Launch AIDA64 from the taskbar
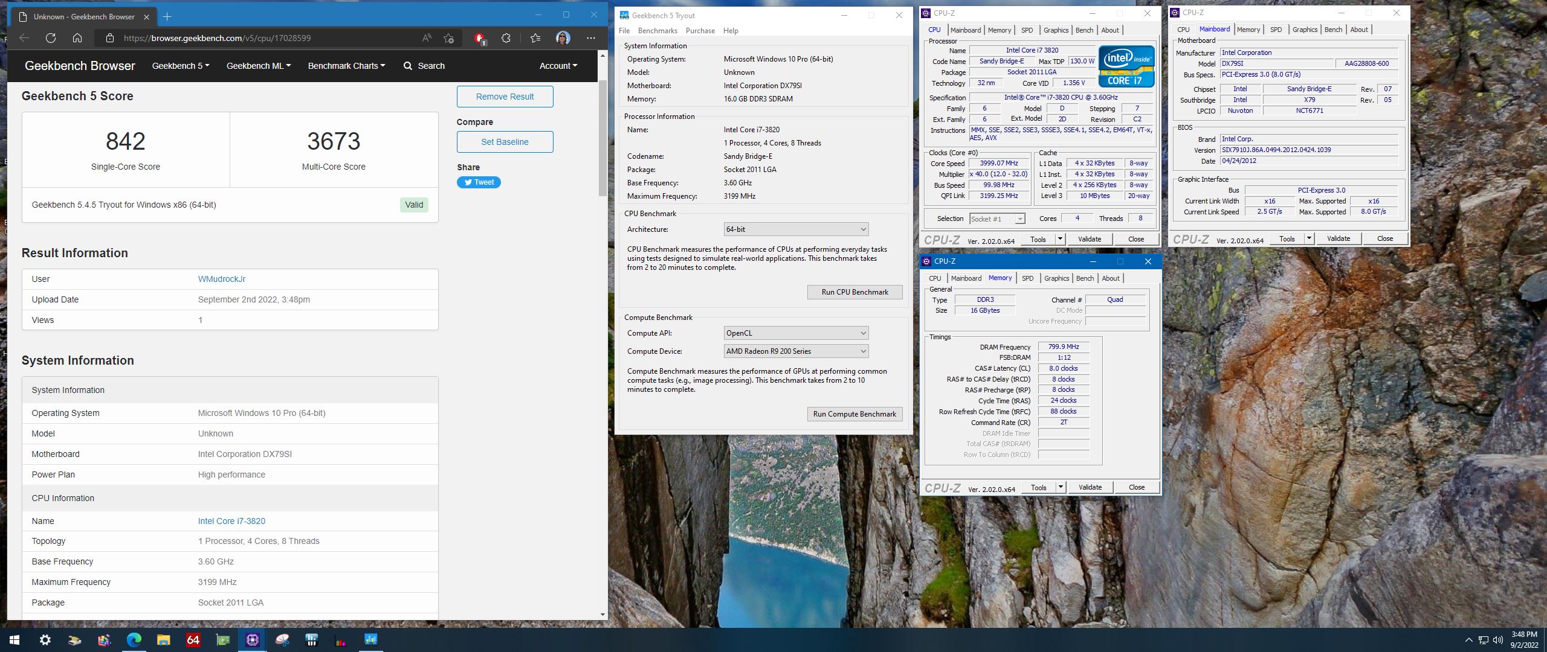 click(x=193, y=640)
